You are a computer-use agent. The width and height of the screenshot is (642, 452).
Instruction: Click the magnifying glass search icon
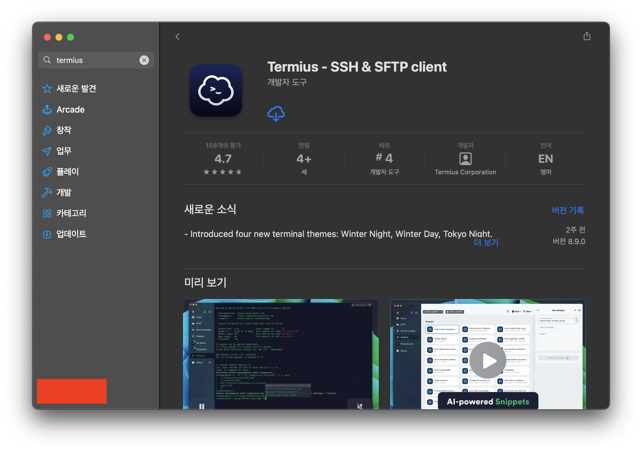pos(47,60)
